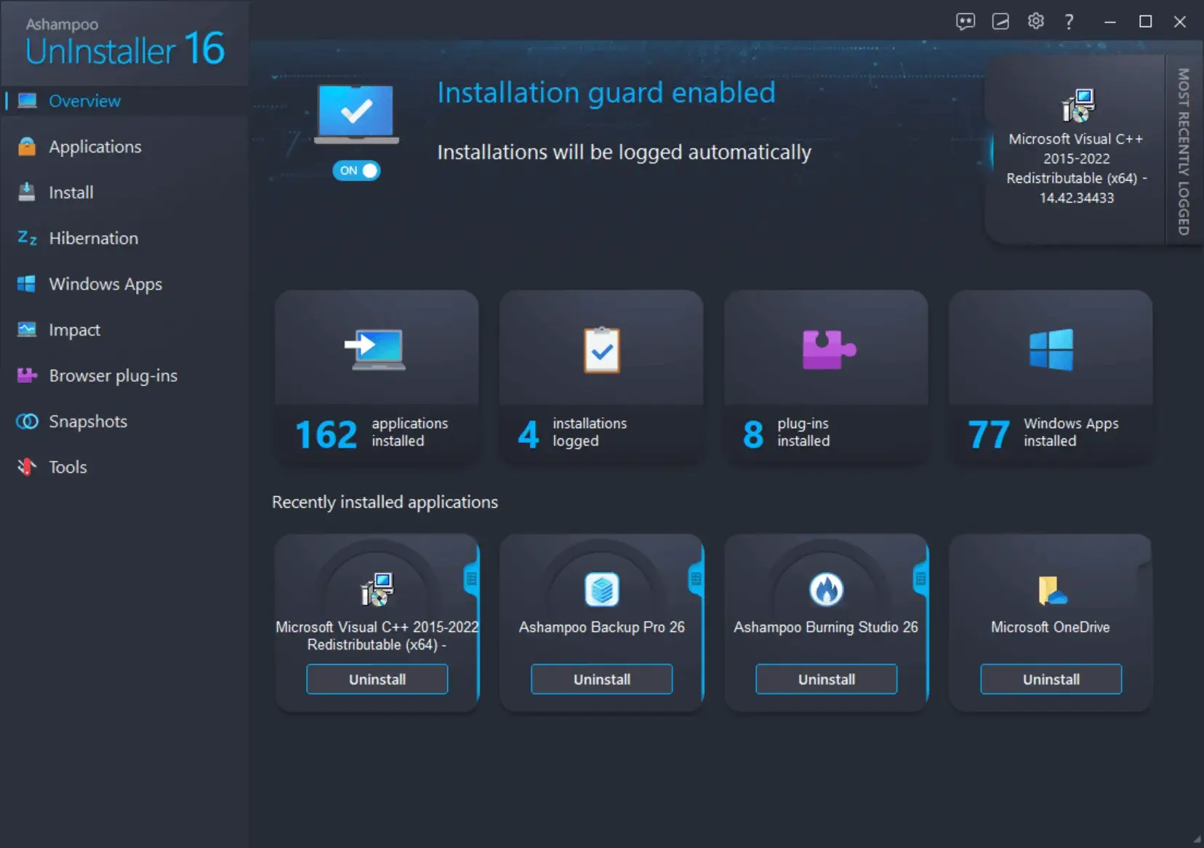The height and width of the screenshot is (848, 1204).
Task: Open the Snapshots section
Action: coord(87,421)
